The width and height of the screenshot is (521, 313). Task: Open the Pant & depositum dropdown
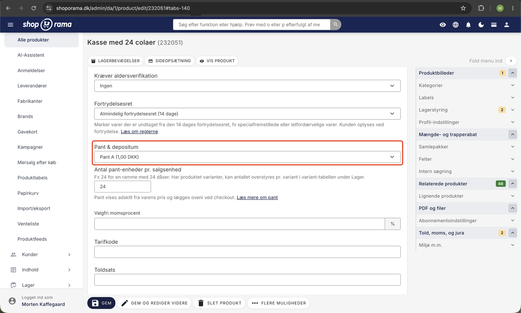point(247,157)
